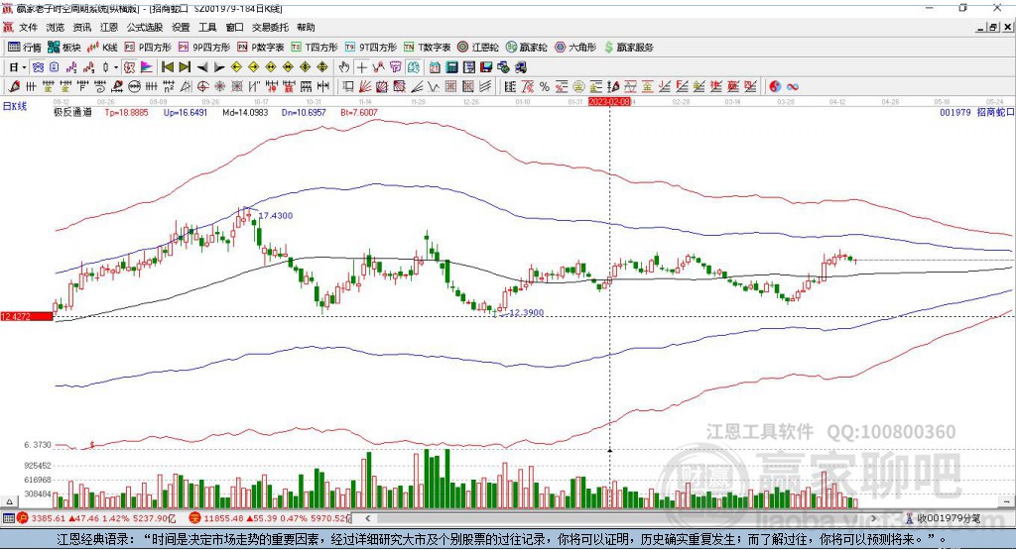1016x549 pixels.
Task: Open the calendar icon
Action: click(x=435, y=67)
